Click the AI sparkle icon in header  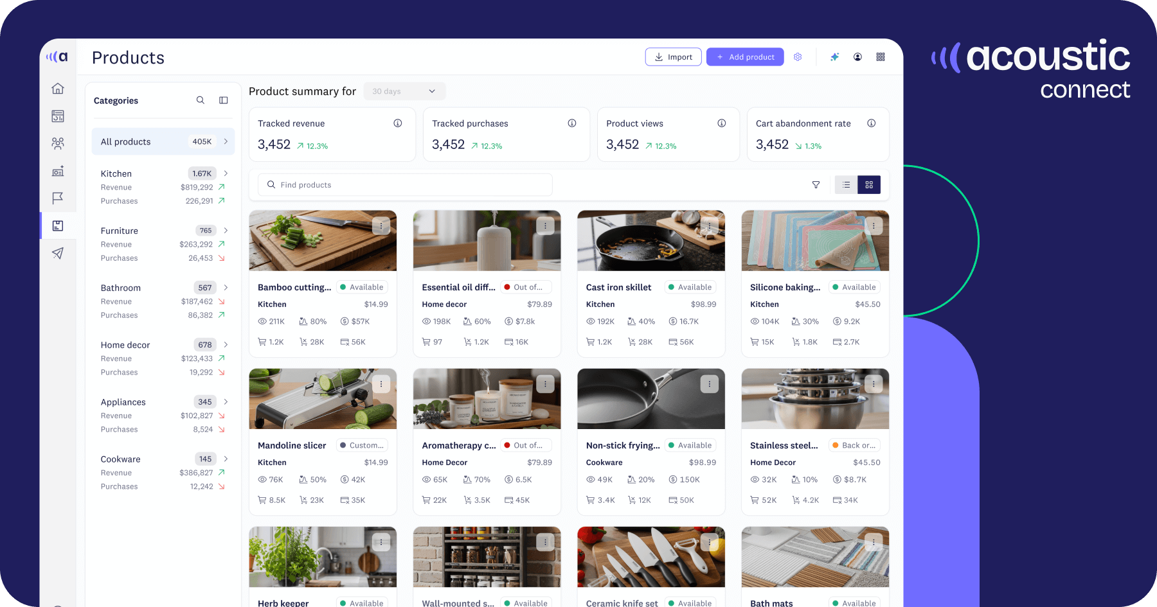click(834, 57)
